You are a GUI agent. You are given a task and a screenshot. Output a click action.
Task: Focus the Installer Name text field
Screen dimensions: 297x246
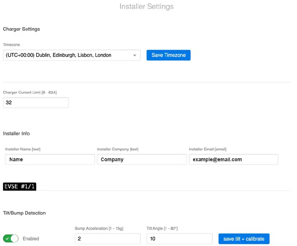click(x=50, y=159)
